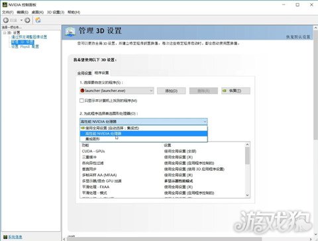Select the 平滑处理 - 模式 row
Viewport: 318px width, 241px height.
coord(162,193)
